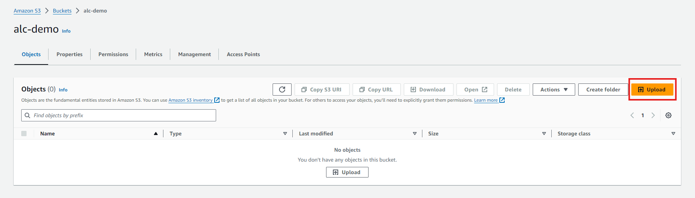
Task: Go to Buckets in the breadcrumb
Action: click(62, 11)
